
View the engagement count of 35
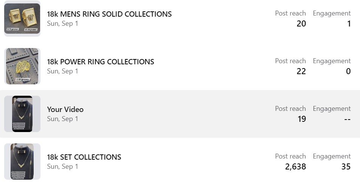click(x=346, y=167)
